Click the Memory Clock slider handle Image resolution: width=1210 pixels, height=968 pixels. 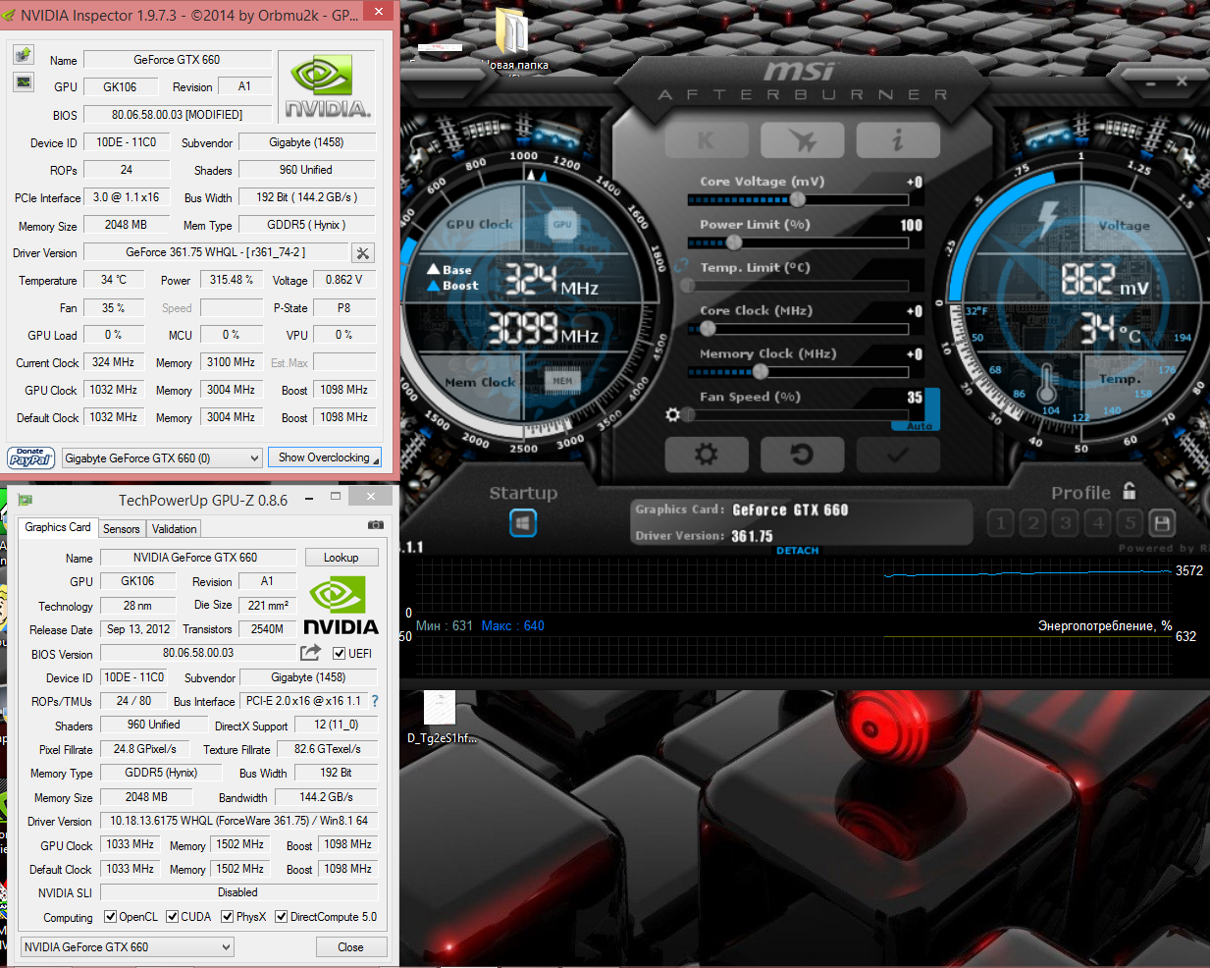click(760, 372)
